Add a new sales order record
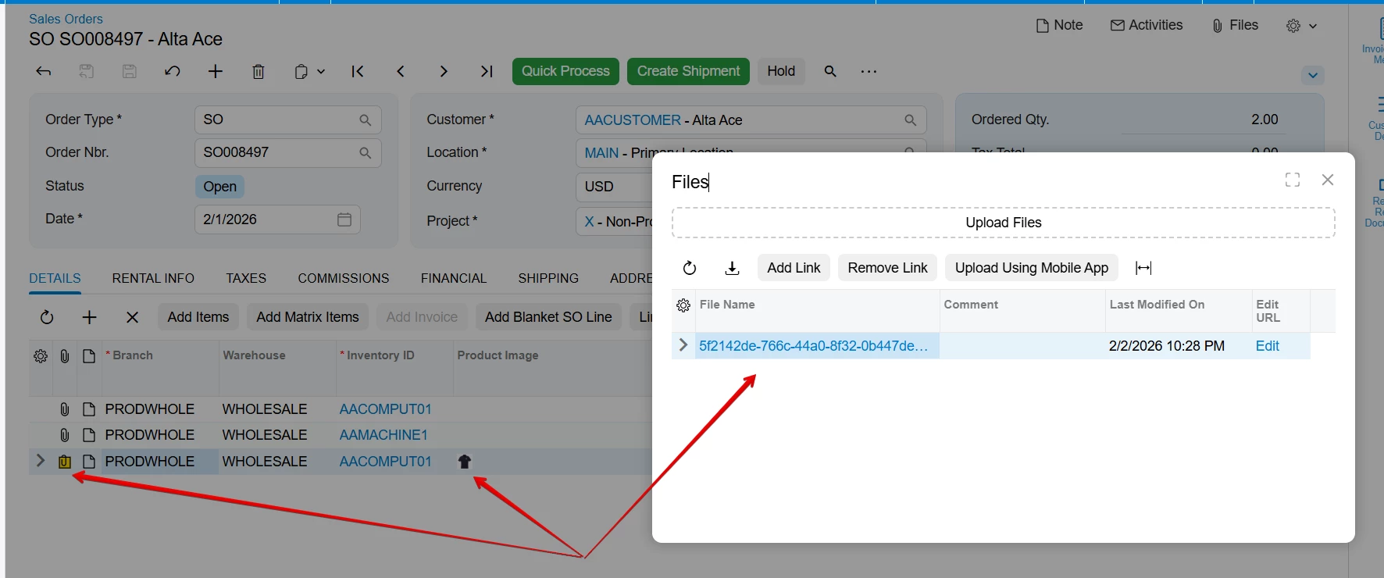Viewport: 1384px width, 578px height. point(216,71)
